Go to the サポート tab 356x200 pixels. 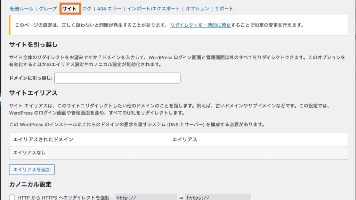pos(224,8)
